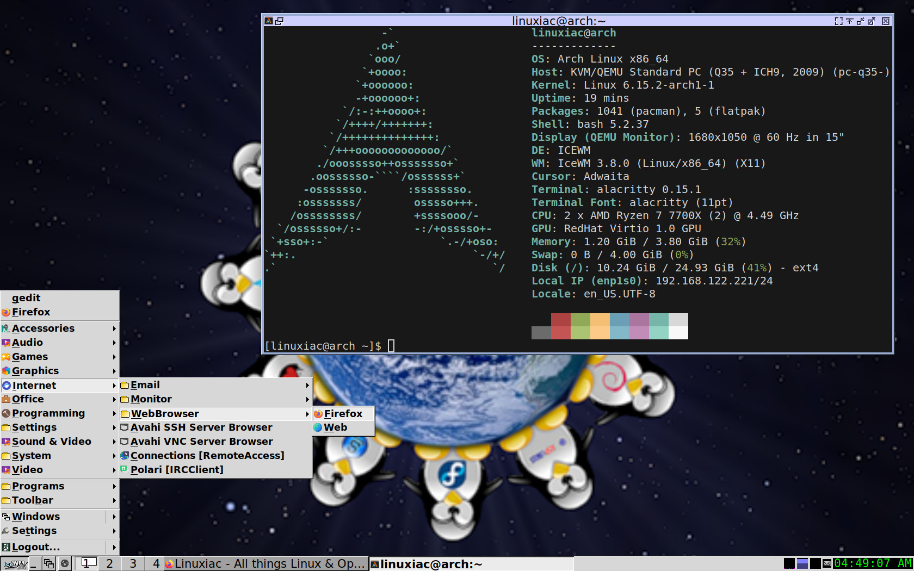
Task: Open the WebBrowser folder entry
Action: pyautogui.click(x=215, y=414)
